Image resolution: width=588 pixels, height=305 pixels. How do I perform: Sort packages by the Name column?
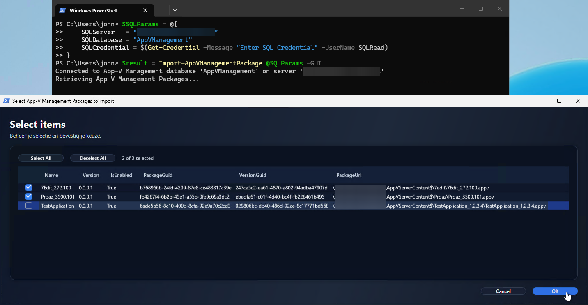(x=51, y=175)
